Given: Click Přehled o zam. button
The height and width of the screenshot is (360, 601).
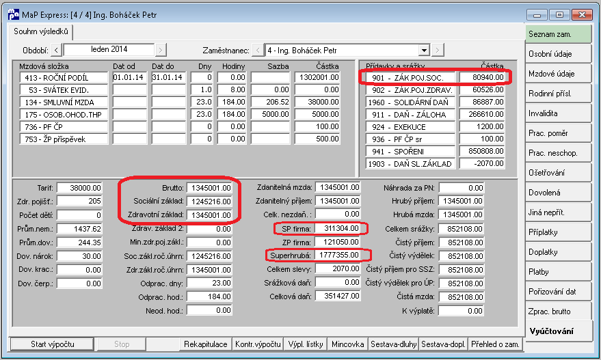Looking at the screenshot, I should click(495, 344).
